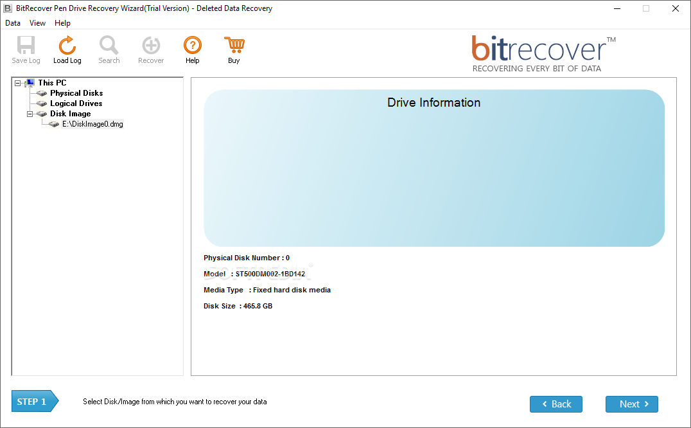Click the Physical Disk Number : 0 text
691x428 pixels.
[x=247, y=258]
